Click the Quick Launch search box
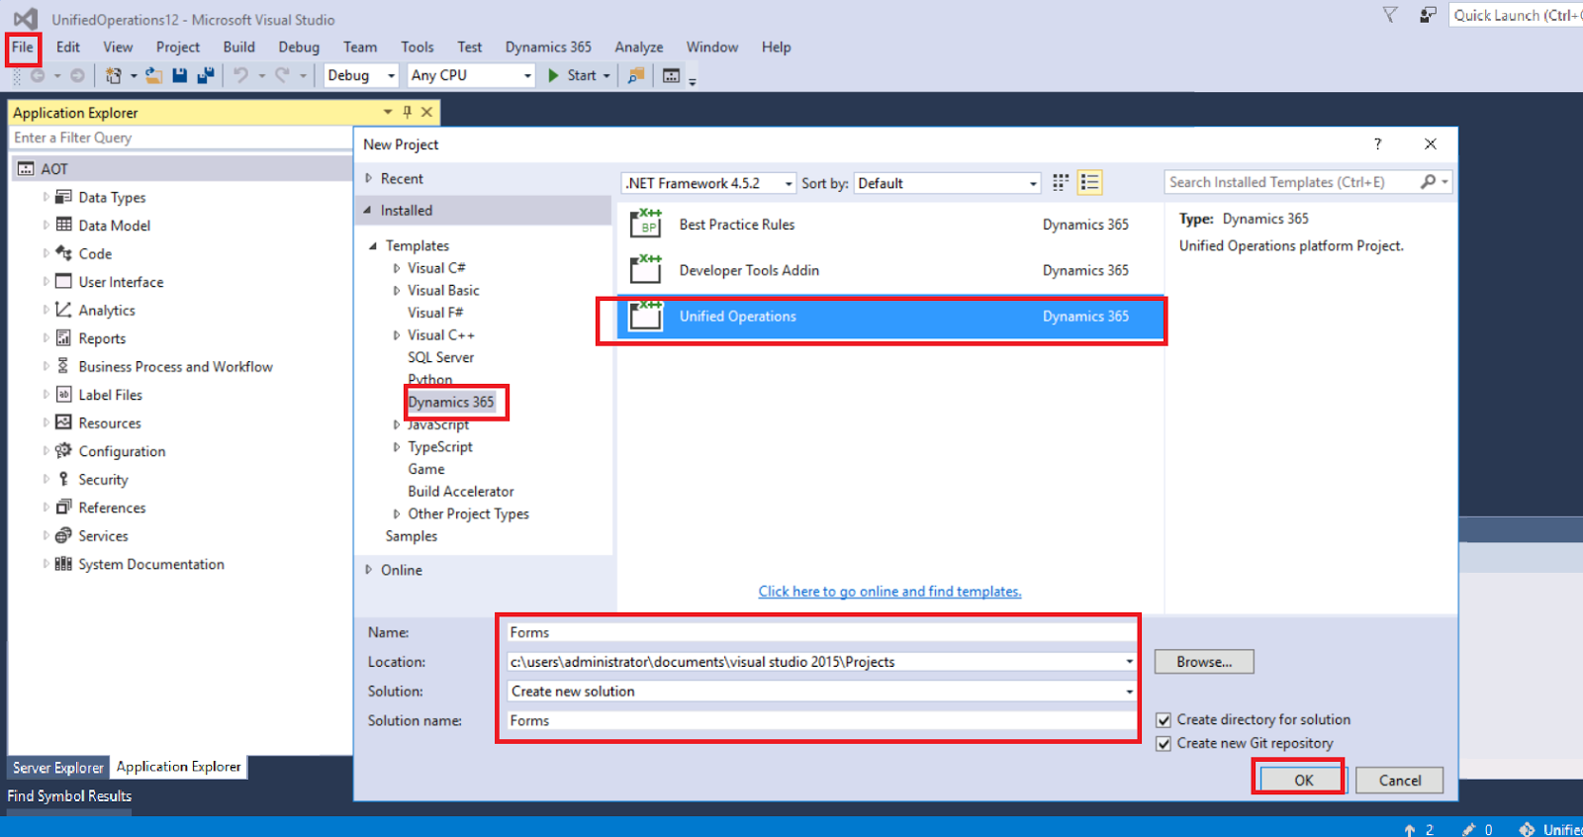Image resolution: width=1583 pixels, height=837 pixels. (x=1516, y=15)
